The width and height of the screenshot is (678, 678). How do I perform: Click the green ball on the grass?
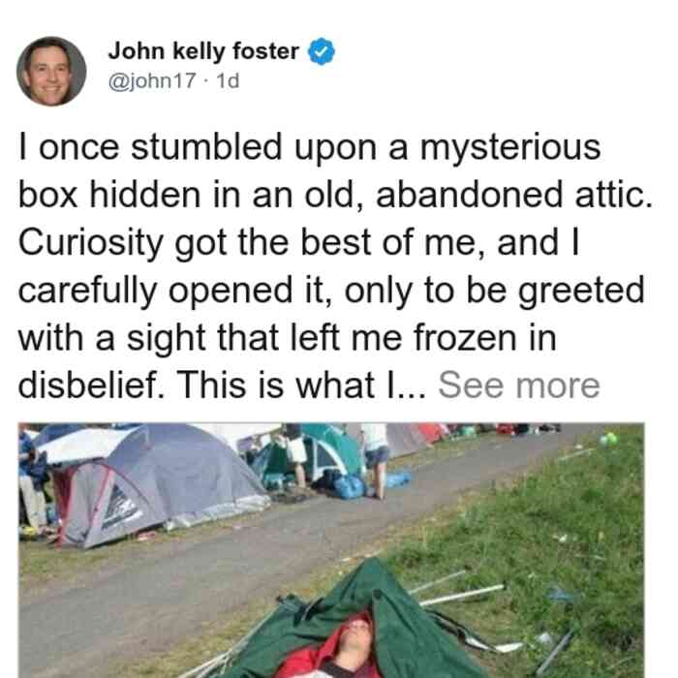(609, 440)
